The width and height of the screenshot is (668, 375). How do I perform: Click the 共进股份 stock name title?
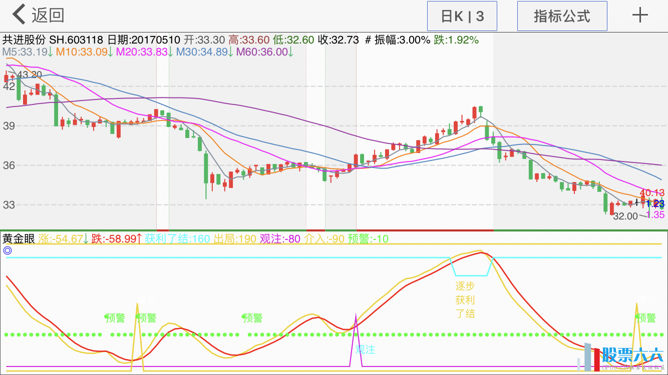tap(24, 40)
